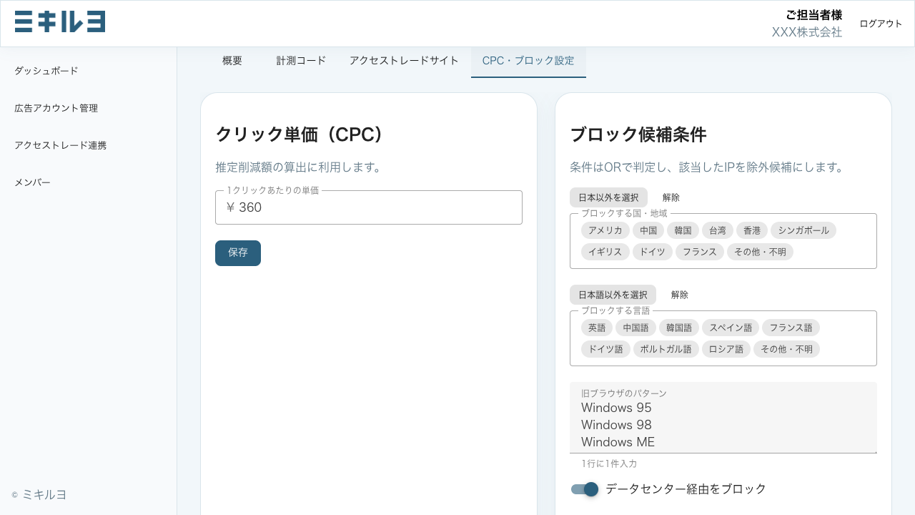915x515 pixels.
Task: Click the ブロック候補条件 heading
Action: click(638, 134)
